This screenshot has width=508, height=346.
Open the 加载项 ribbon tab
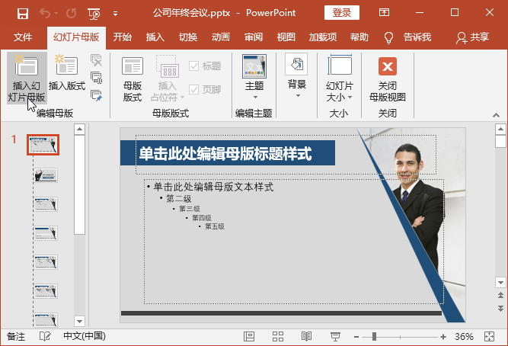tap(323, 37)
